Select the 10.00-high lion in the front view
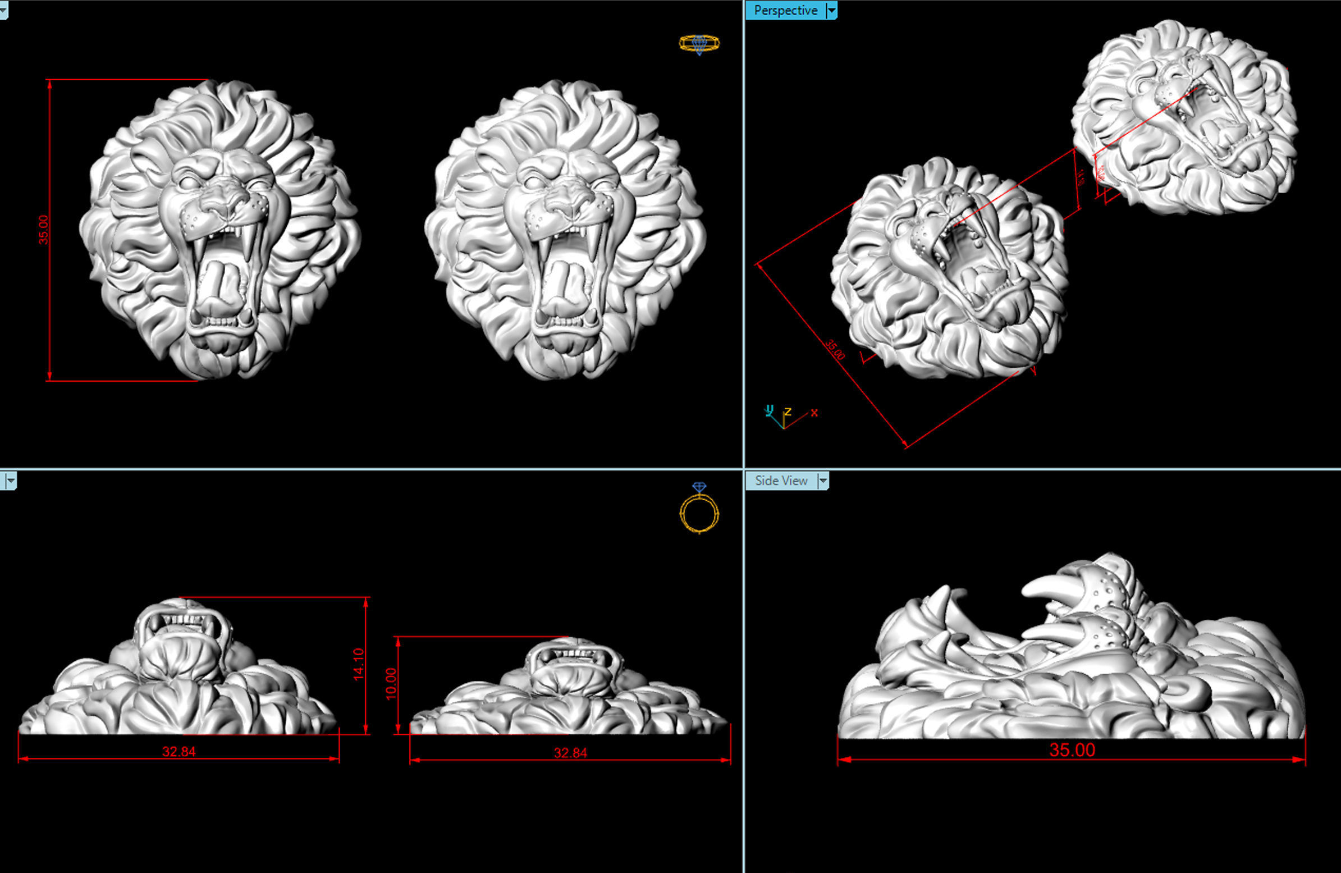The width and height of the screenshot is (1341, 873). pos(569,686)
